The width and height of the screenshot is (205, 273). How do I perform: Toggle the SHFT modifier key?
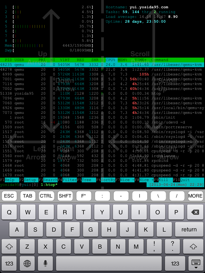click(65, 196)
